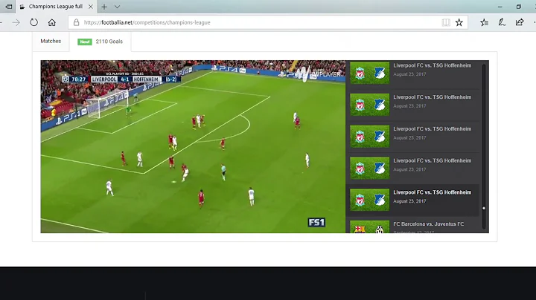Open Barcelona vs Juventus thumbnail
This screenshot has height=300, width=536.
click(369, 226)
